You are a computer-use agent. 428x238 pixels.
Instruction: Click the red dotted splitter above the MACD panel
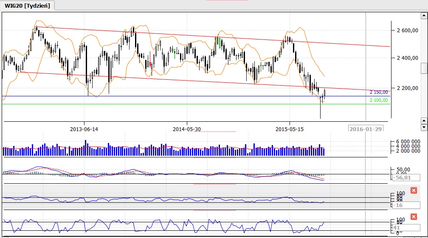point(214,157)
